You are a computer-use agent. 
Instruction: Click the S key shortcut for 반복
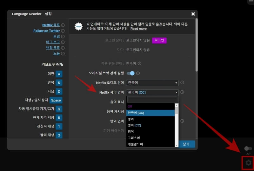pyautogui.click(x=59, y=83)
